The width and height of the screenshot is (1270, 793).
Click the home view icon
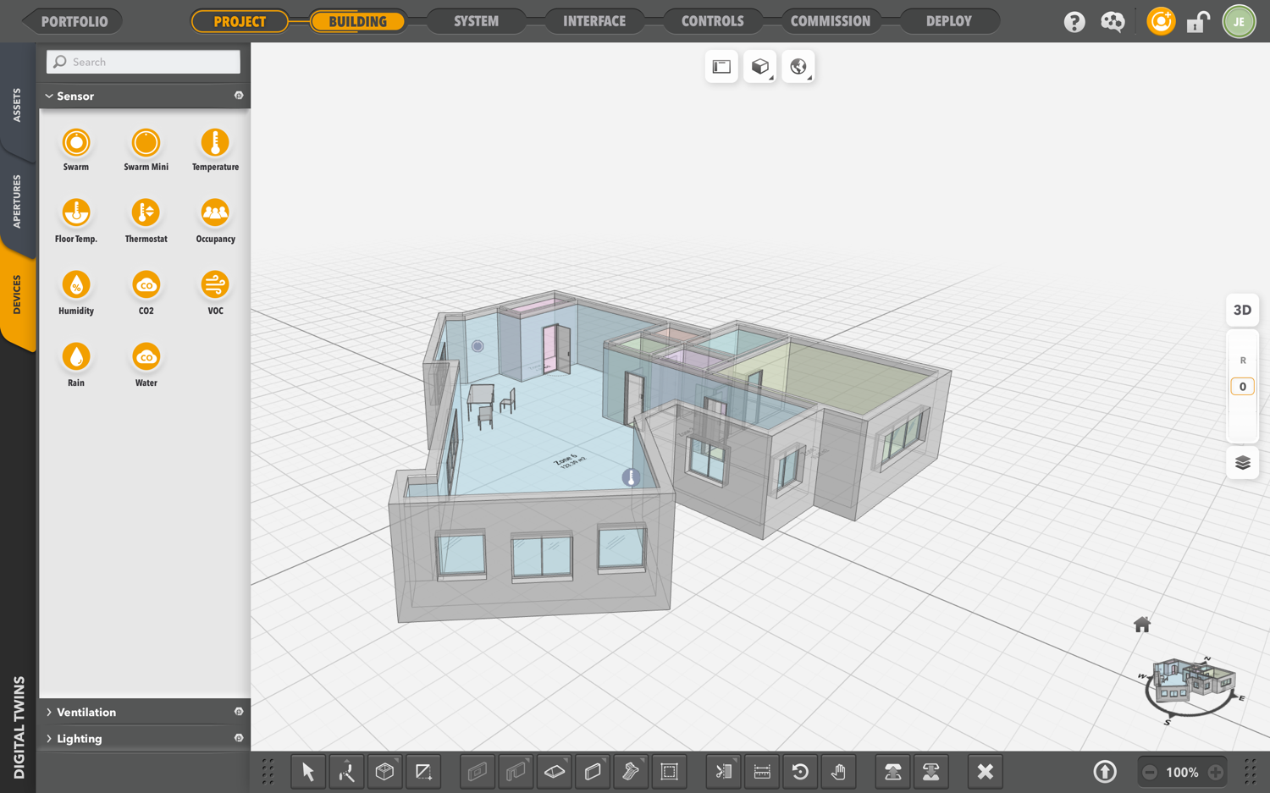(1141, 625)
